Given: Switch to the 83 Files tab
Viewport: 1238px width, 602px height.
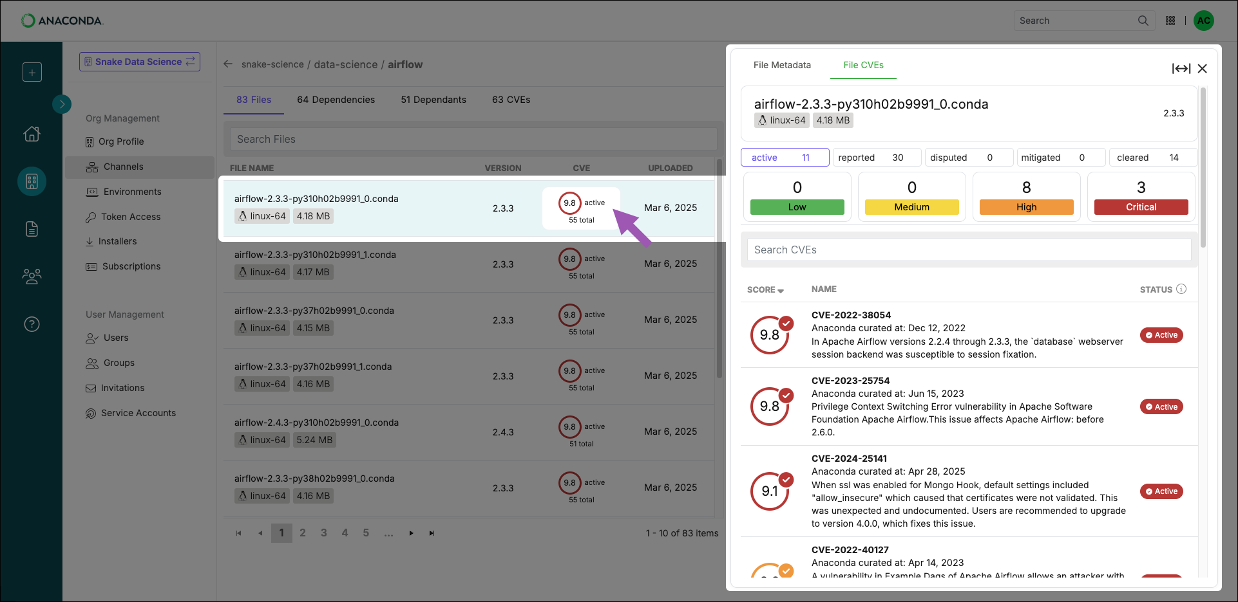Looking at the screenshot, I should coord(254,100).
